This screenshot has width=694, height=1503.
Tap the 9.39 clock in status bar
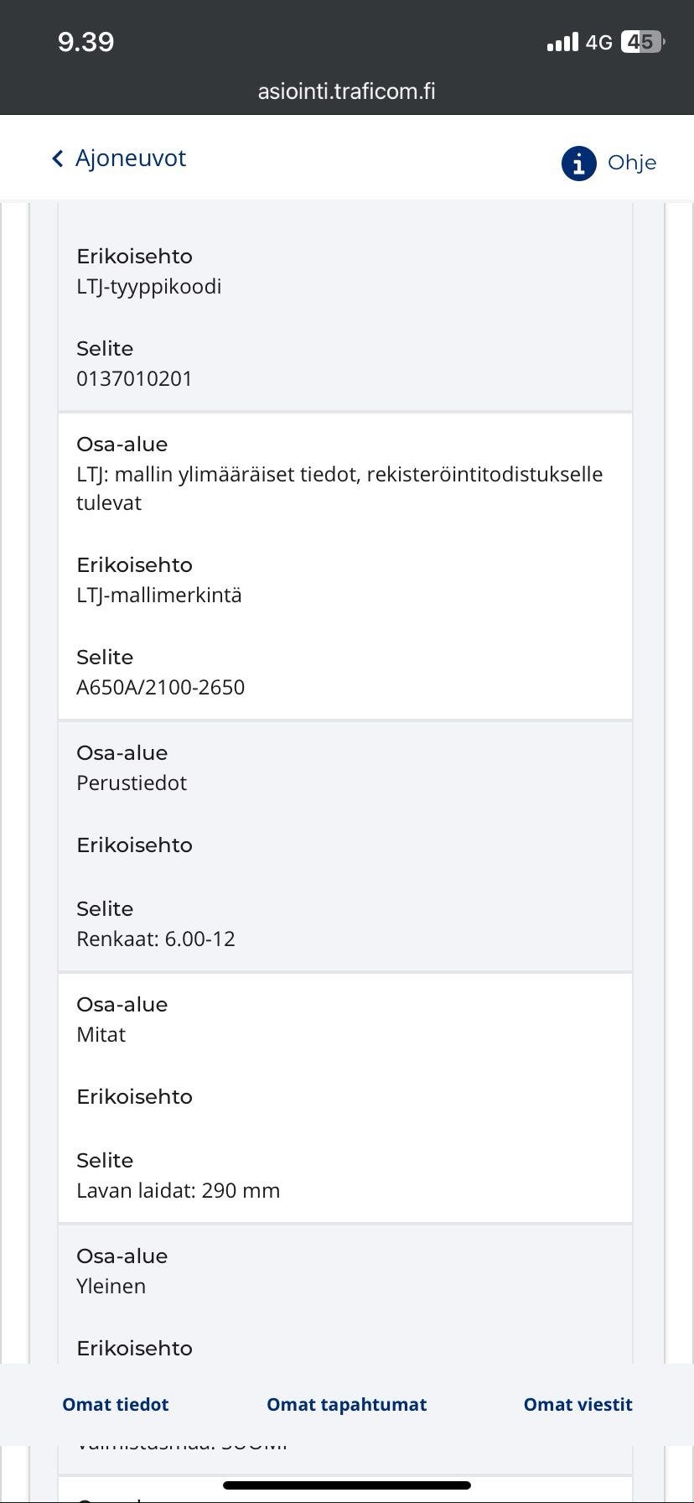(x=85, y=42)
